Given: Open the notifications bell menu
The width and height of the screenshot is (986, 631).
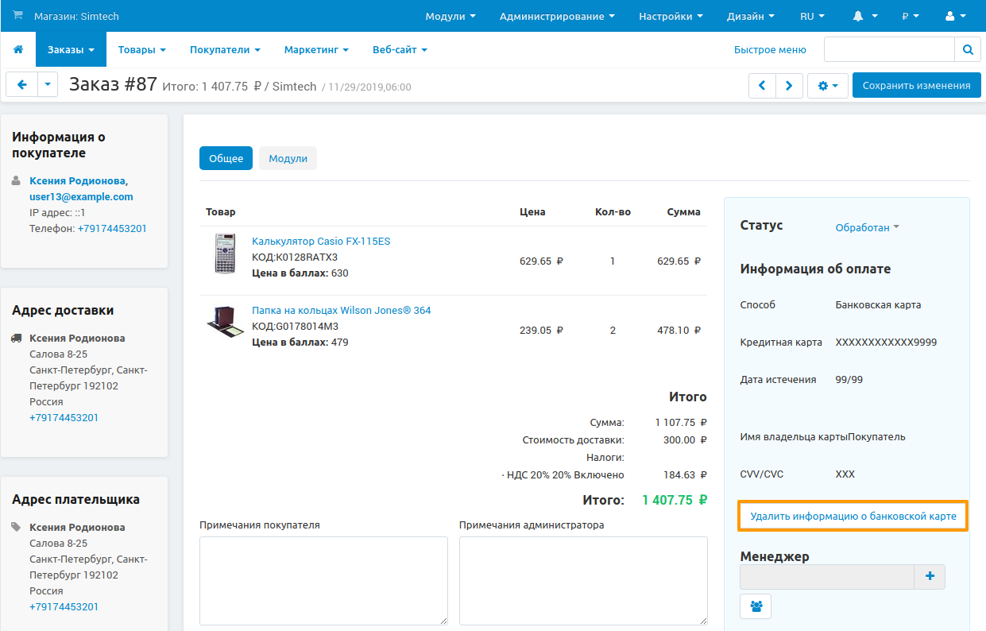Looking at the screenshot, I should pyautogui.click(x=865, y=16).
